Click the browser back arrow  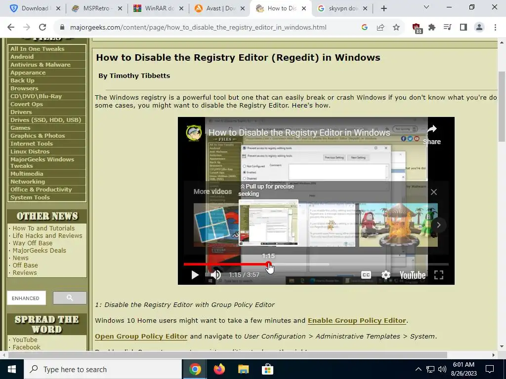11,28
